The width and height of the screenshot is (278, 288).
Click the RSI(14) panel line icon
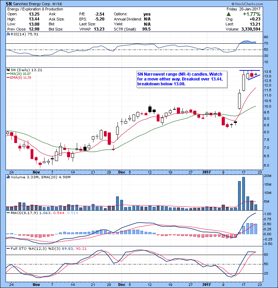tap(8, 34)
